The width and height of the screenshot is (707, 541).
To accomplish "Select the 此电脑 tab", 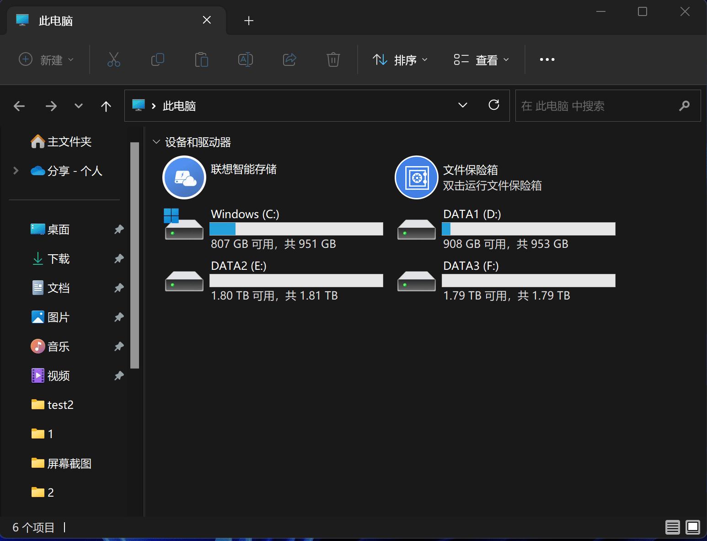I will click(55, 20).
